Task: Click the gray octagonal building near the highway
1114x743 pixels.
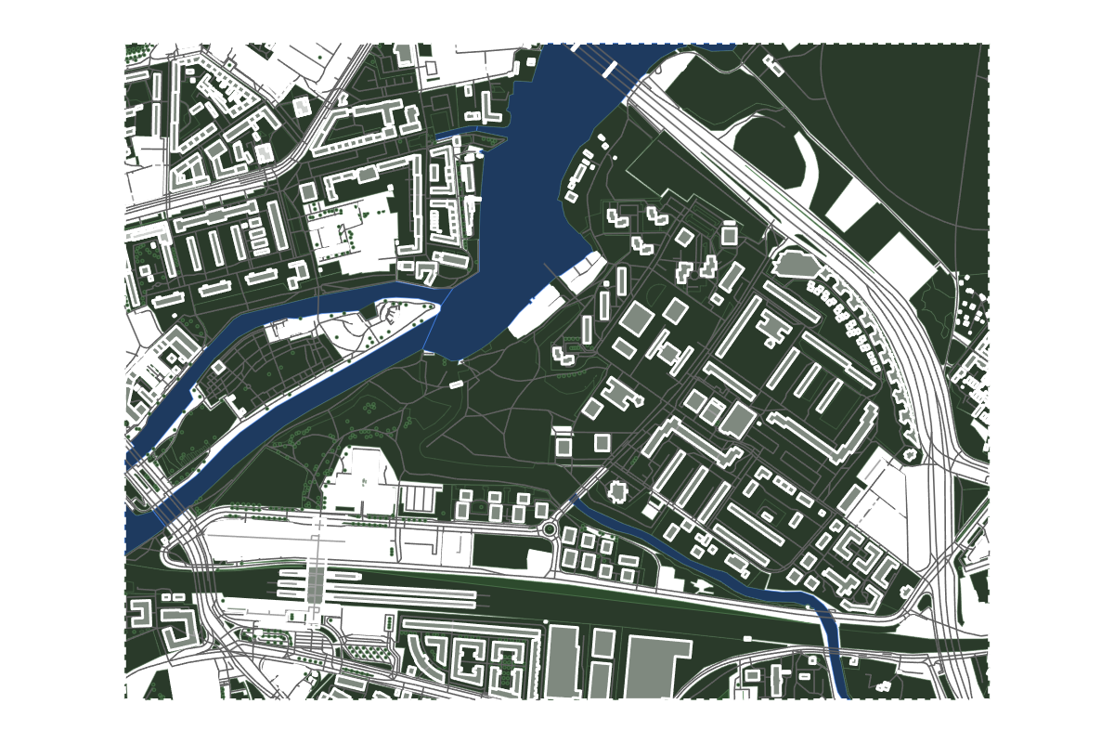Action: (797, 263)
